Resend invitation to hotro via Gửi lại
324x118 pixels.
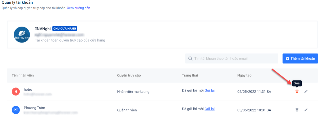coord(209,90)
